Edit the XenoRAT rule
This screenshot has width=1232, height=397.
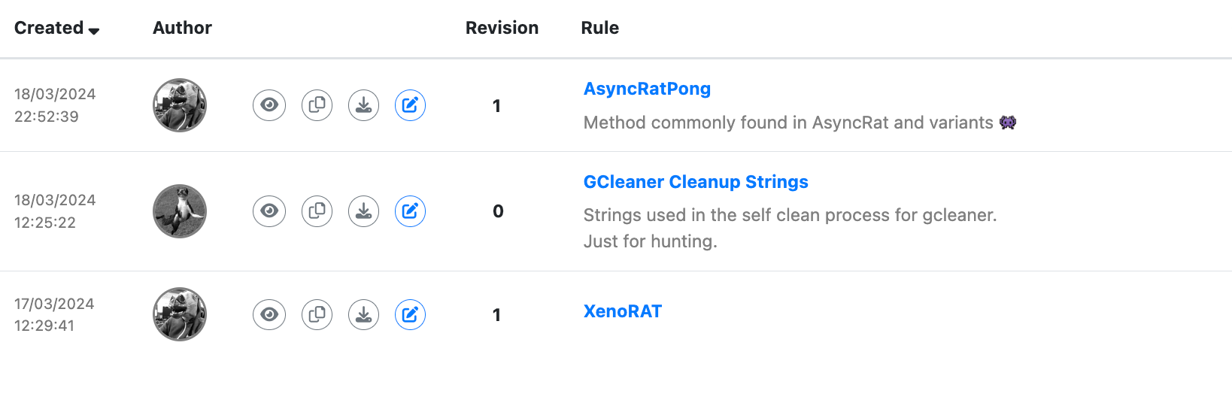point(410,314)
